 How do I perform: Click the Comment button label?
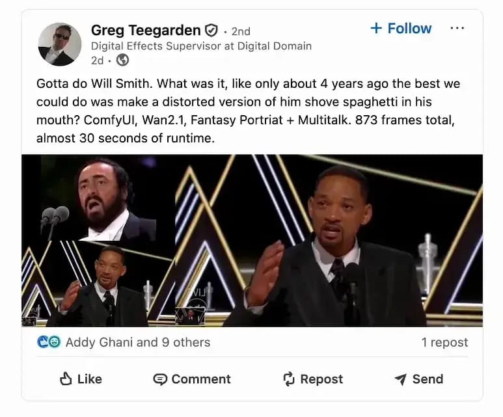click(201, 379)
